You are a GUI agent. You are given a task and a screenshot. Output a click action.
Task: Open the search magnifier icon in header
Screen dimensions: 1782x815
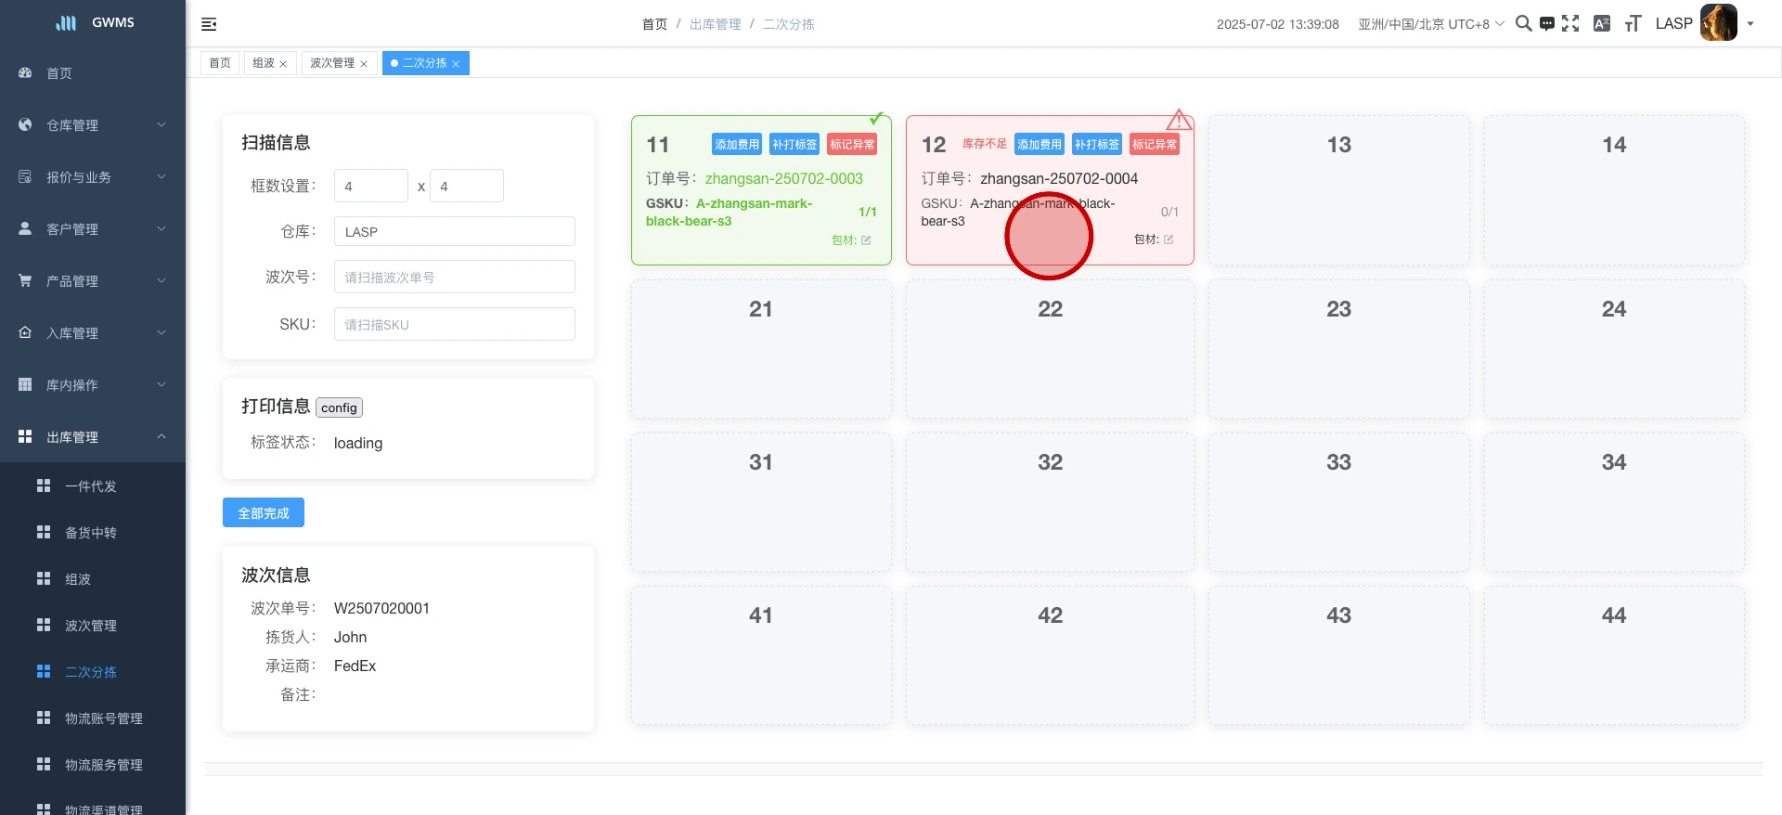pyautogui.click(x=1523, y=24)
